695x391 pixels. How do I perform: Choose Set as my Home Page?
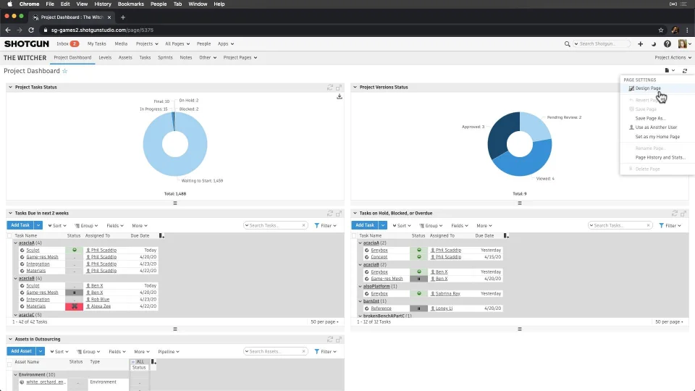click(x=657, y=137)
